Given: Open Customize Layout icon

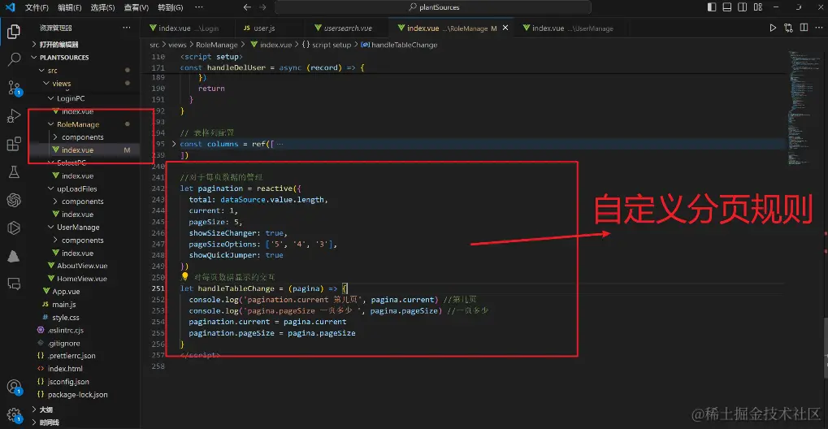Looking at the screenshot, I should pos(758,7).
